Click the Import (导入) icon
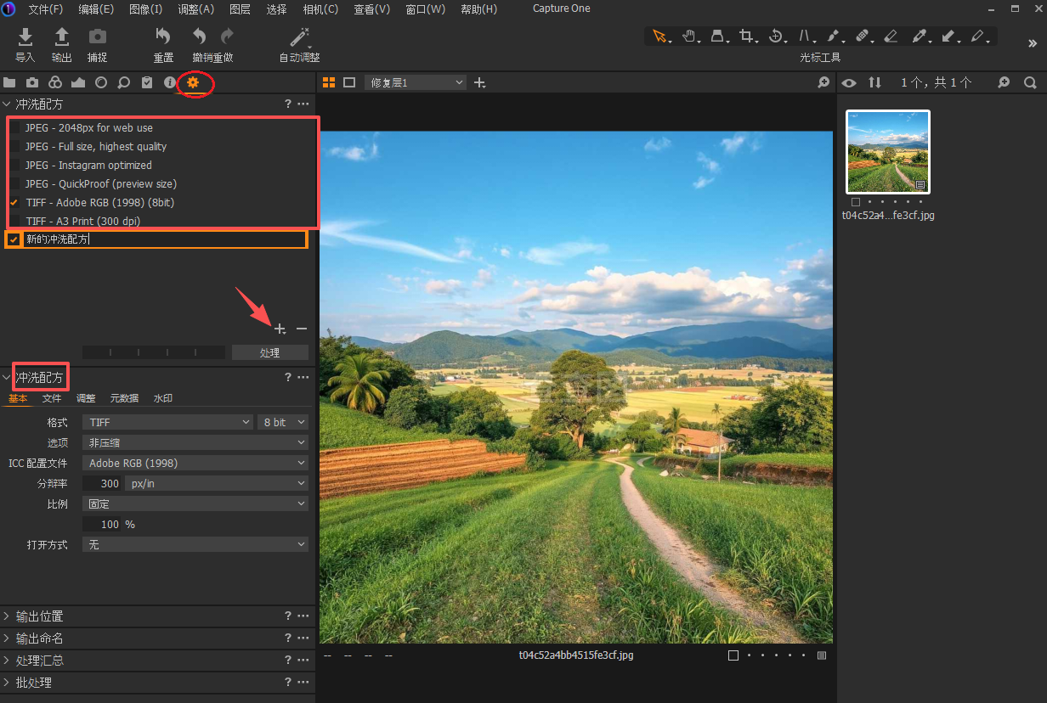 pyautogui.click(x=25, y=37)
